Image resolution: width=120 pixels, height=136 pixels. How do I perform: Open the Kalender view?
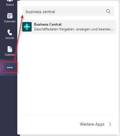[x=10, y=18]
